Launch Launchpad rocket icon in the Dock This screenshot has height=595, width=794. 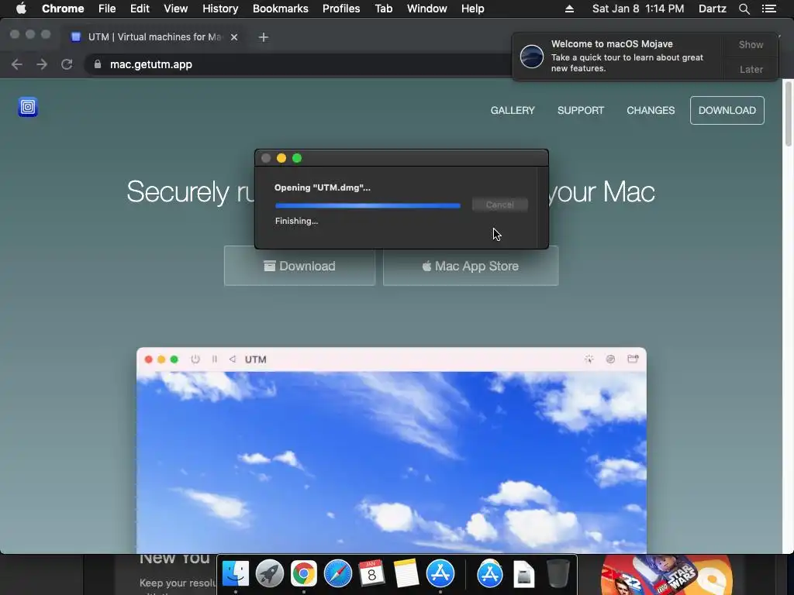[x=269, y=573]
